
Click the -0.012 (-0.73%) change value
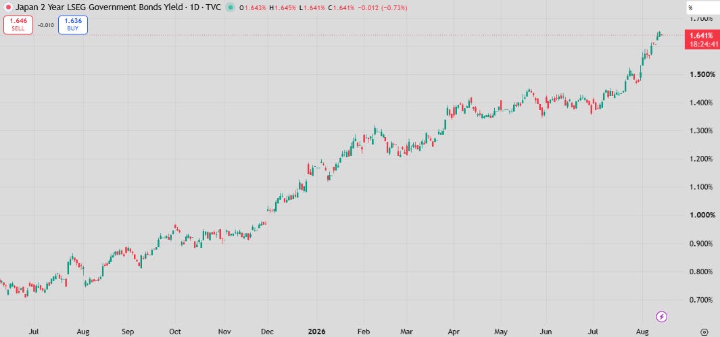pyautogui.click(x=382, y=8)
